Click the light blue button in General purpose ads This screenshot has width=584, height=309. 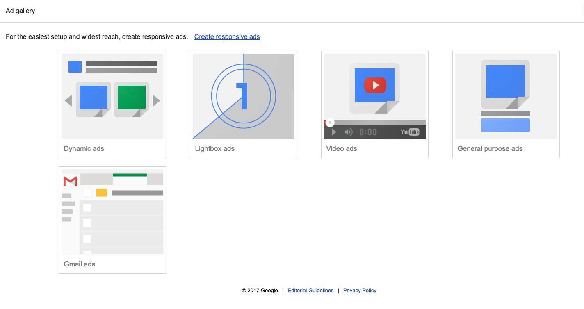click(x=505, y=125)
